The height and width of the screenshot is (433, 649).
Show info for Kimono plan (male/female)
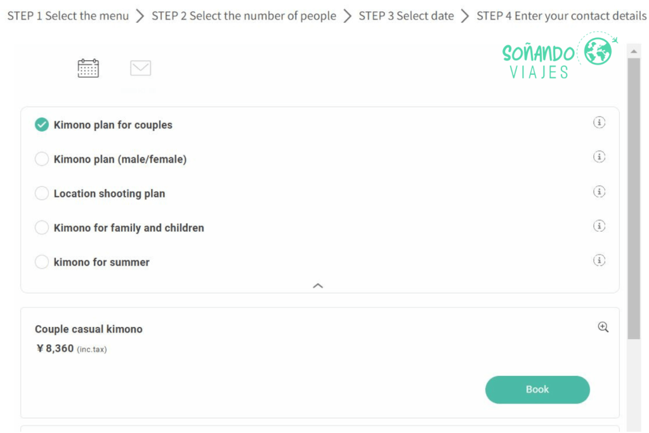coord(599,157)
